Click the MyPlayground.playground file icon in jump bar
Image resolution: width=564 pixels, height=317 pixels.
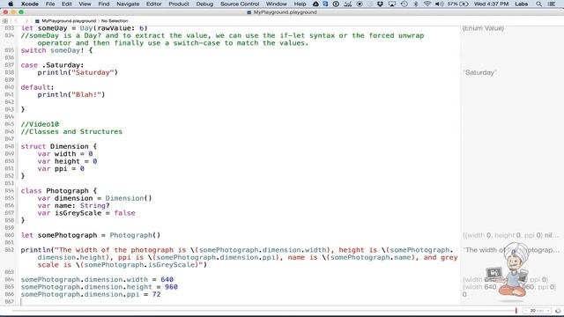click(x=37, y=21)
